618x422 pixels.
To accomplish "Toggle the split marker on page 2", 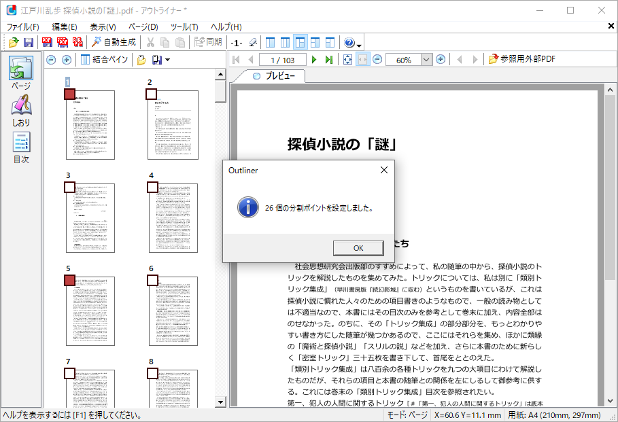I will click(x=152, y=94).
